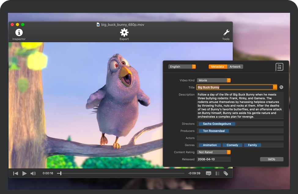The width and height of the screenshot is (298, 194).
Task: Open the Tools wrench menu
Action: (x=226, y=33)
